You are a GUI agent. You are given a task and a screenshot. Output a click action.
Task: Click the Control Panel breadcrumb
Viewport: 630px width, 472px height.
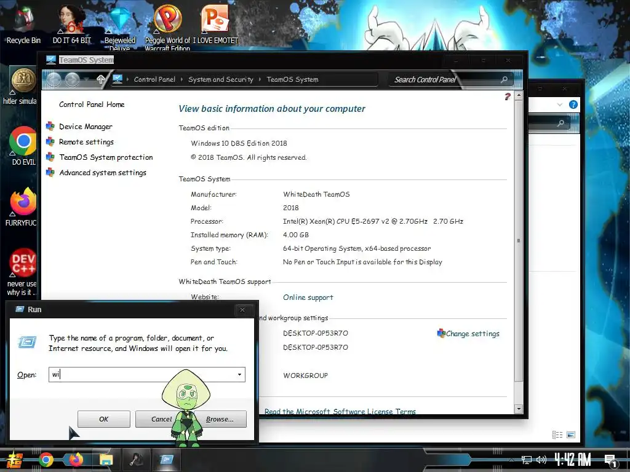[154, 79]
